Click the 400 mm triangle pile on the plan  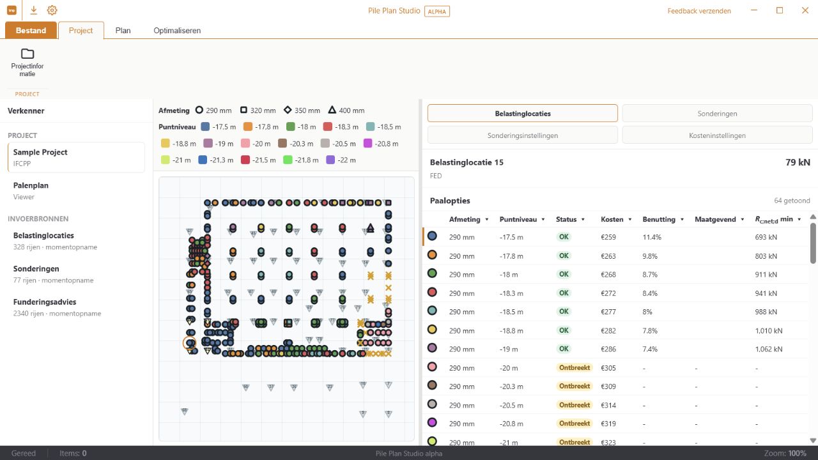tap(370, 227)
